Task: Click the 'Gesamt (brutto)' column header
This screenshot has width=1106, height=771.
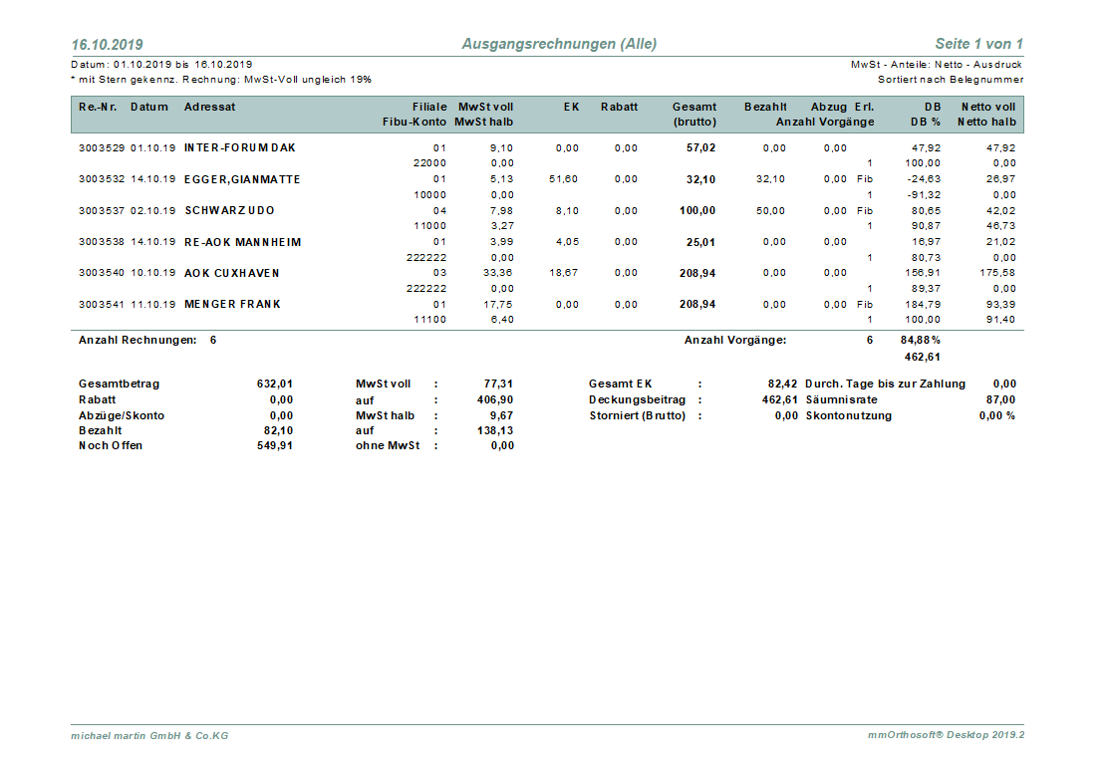Action: pyautogui.click(x=693, y=115)
